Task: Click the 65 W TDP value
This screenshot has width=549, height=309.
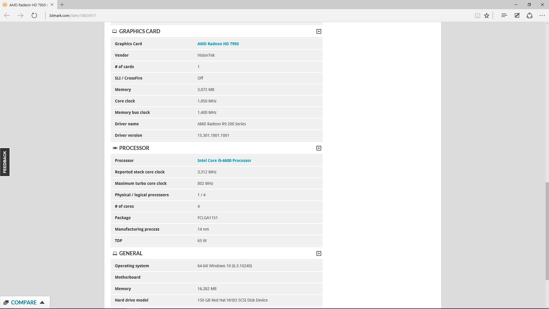Action: pos(202,241)
